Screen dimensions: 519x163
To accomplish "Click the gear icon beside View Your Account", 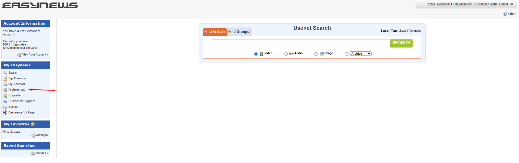I will (x=19, y=55).
